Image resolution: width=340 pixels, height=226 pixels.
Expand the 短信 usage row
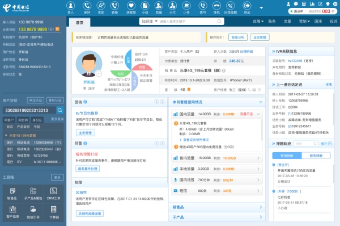tap(258, 191)
